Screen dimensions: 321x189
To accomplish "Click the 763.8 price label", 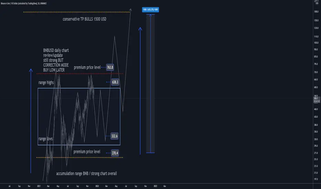I will coord(110,67).
